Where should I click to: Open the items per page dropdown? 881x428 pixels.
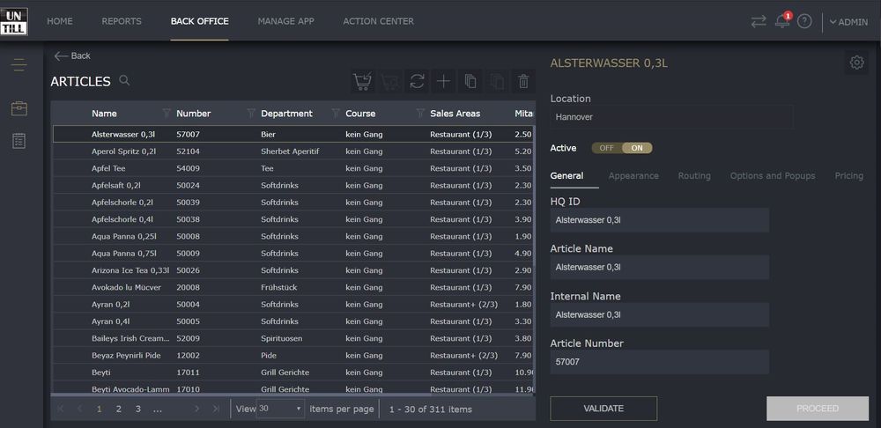pyautogui.click(x=280, y=409)
